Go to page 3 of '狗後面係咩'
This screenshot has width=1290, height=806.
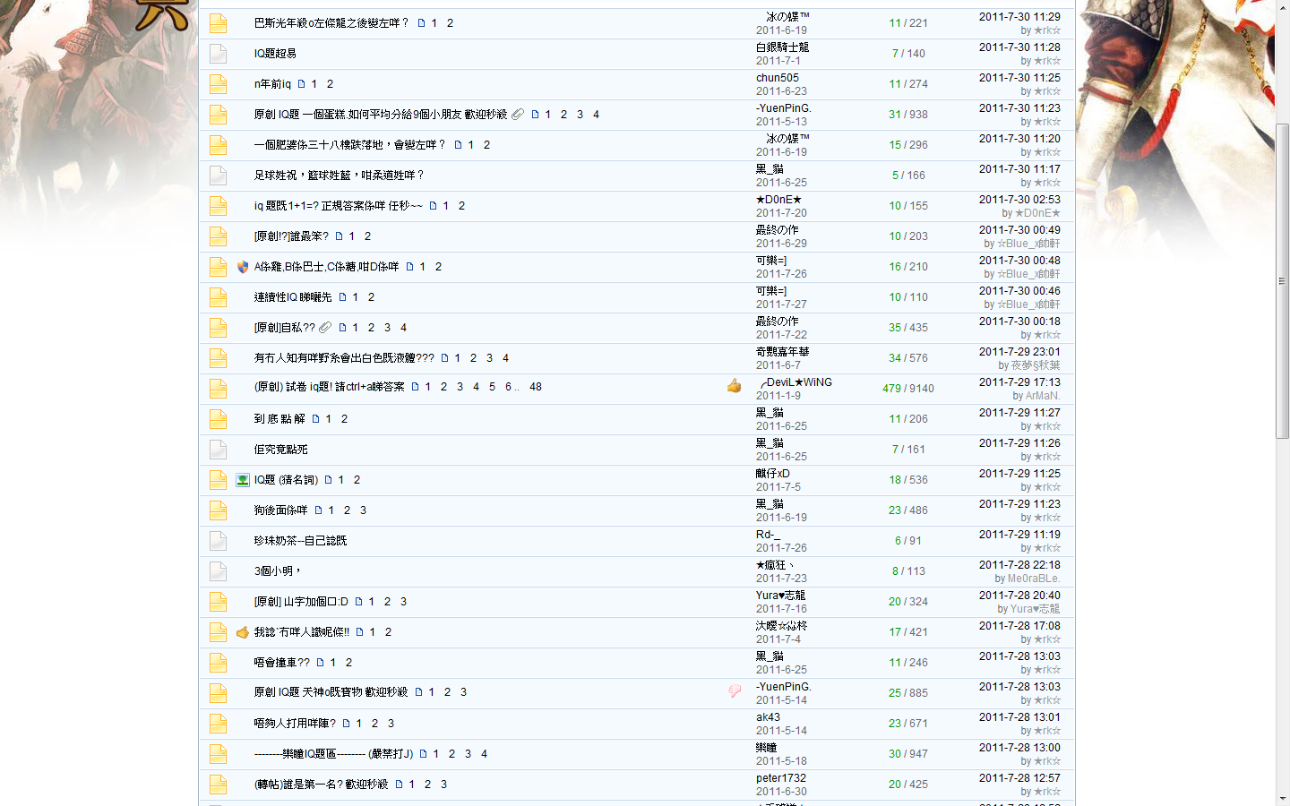(363, 510)
